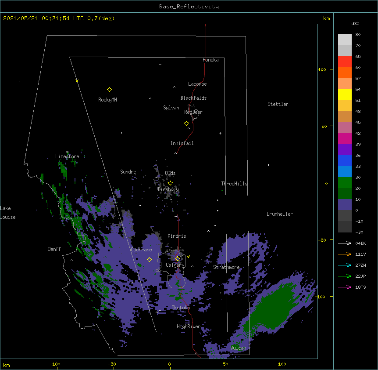
Task: Click the yellow marker south of RedDeer
Action: [187, 123]
